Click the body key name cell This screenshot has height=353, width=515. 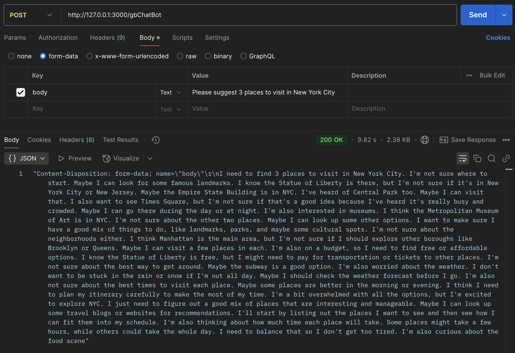click(92, 92)
